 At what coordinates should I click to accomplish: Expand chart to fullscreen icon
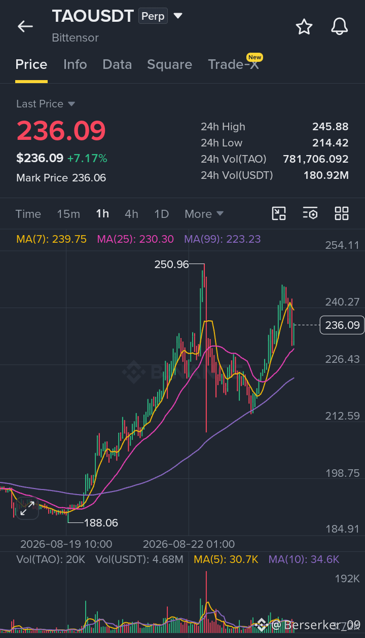(27, 508)
